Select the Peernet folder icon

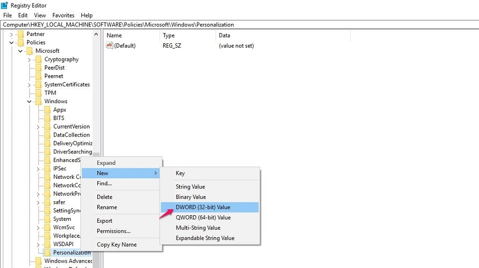(x=38, y=76)
